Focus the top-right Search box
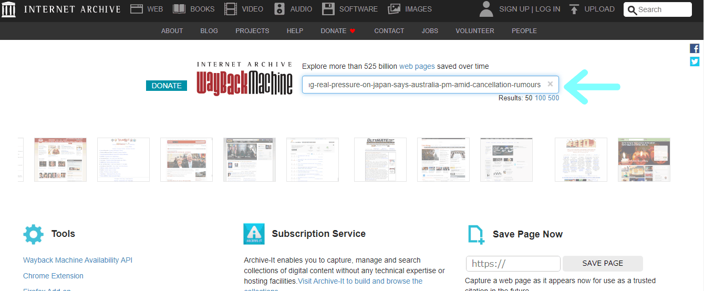Viewport: 704px width, 291px height. tap(657, 9)
